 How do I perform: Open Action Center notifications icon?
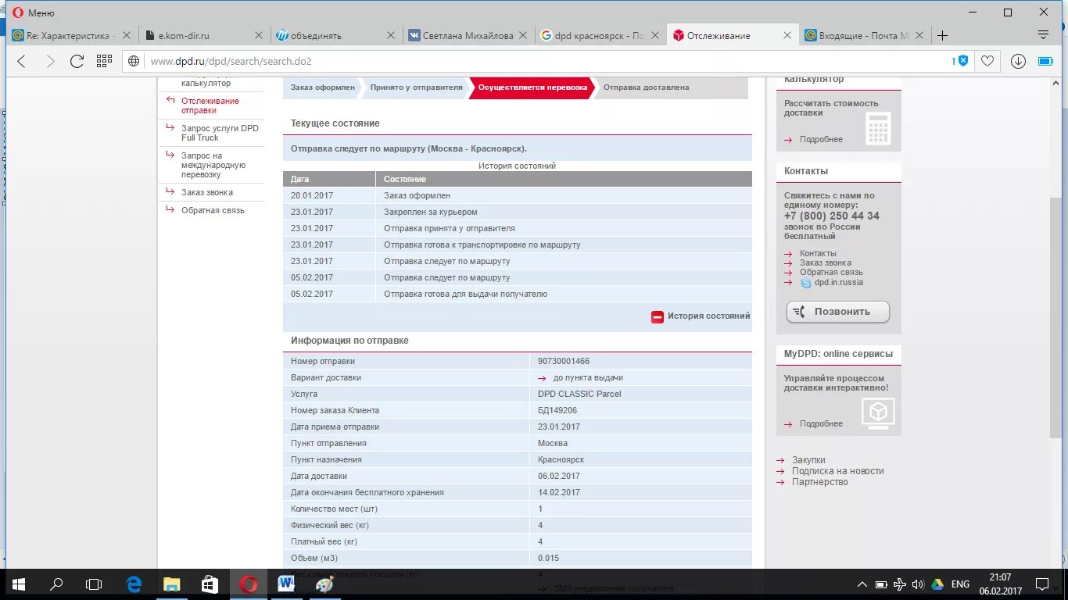pos(1042,584)
